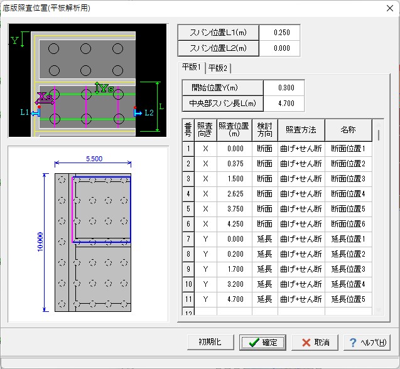Edit 中央部スパン長L value 4.700
Screen dimensions: 400x369
pos(284,104)
